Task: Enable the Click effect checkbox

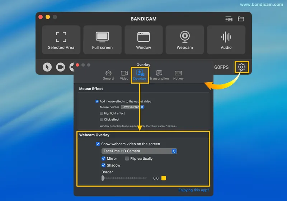Action: point(102,120)
